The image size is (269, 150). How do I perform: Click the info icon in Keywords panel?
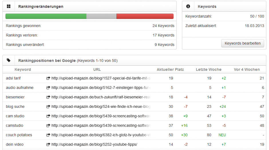(x=188, y=6)
